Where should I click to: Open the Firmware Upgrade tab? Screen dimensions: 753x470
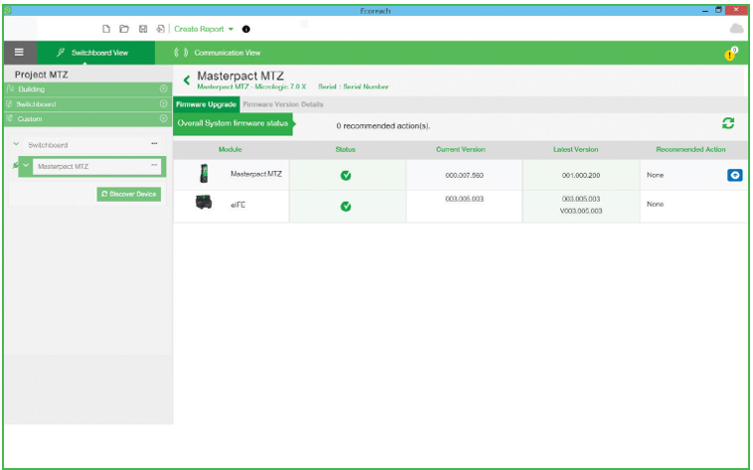click(206, 104)
